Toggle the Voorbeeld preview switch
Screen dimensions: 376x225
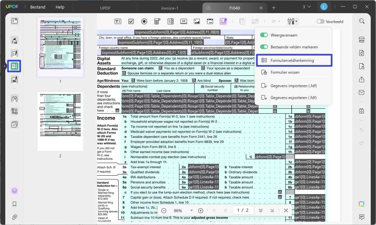point(320,21)
